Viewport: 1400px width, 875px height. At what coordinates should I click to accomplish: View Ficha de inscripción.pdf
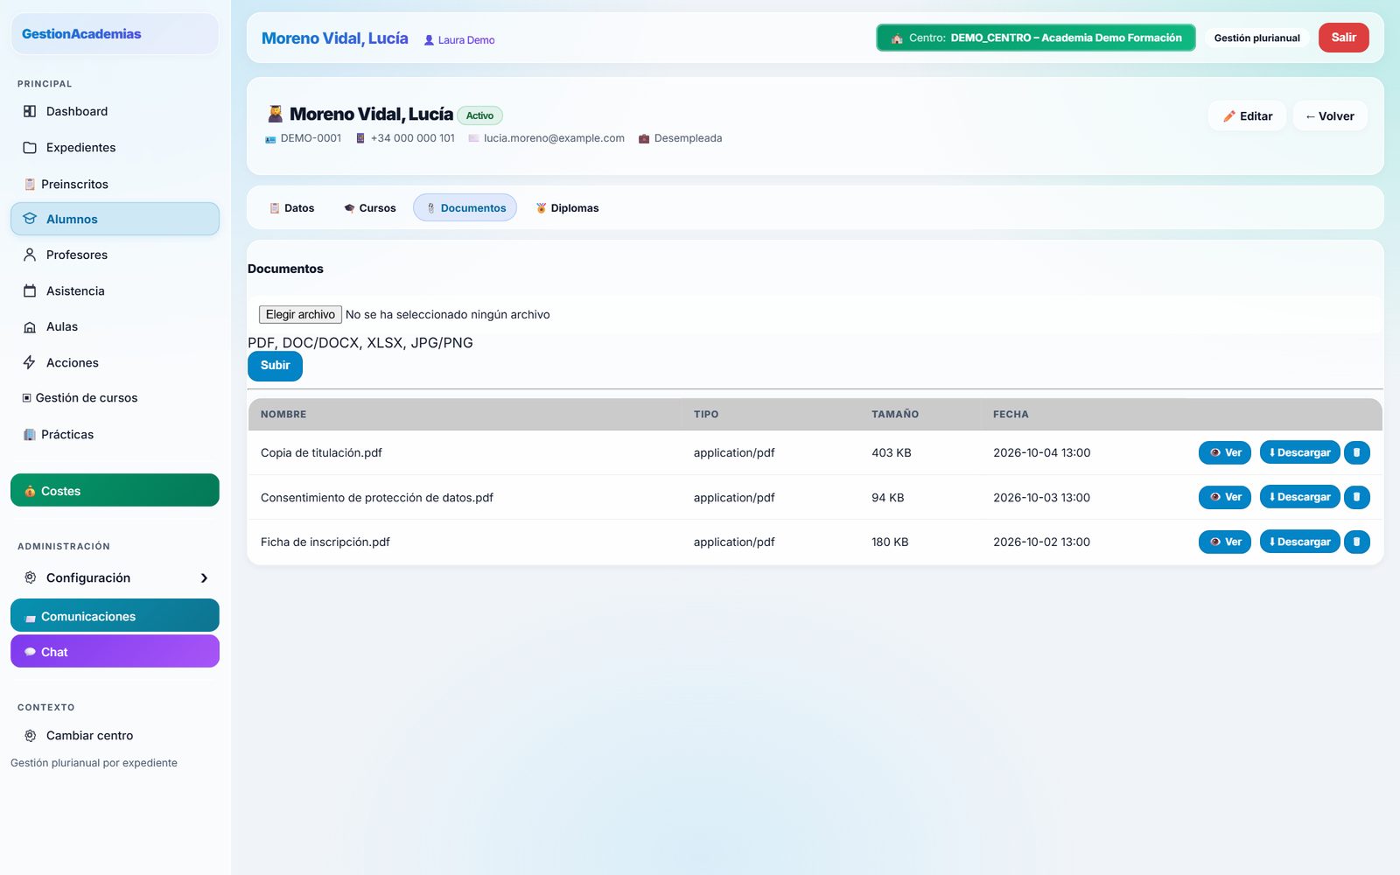[x=1225, y=542]
